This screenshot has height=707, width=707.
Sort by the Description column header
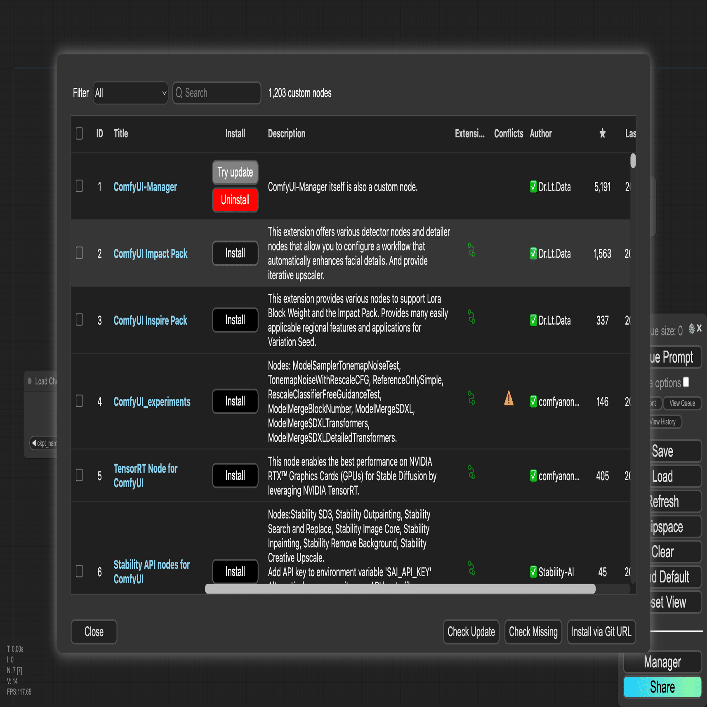pyautogui.click(x=287, y=134)
